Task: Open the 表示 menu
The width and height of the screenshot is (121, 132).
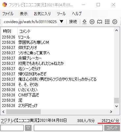Action: 24,14
